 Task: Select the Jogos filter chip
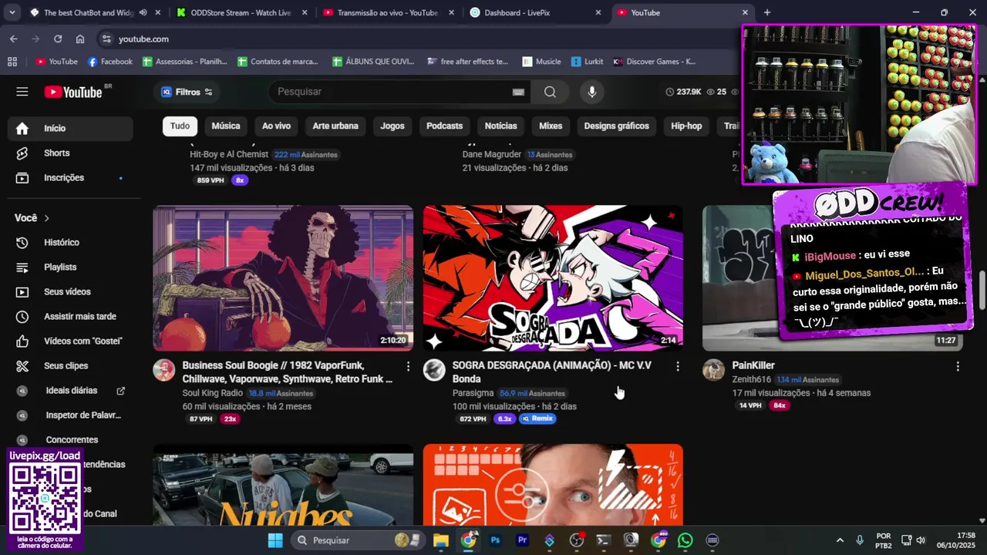click(392, 126)
